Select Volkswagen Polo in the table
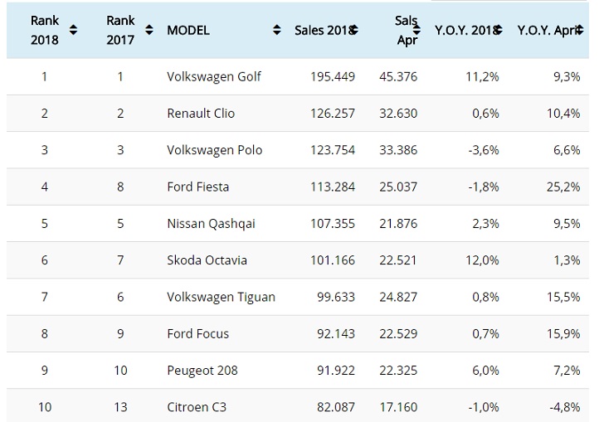This screenshot has height=422, width=604. 214,150
